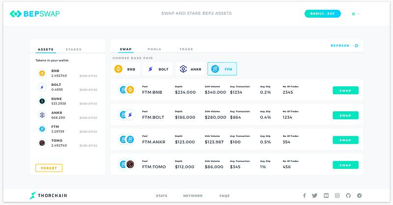Open the Facebook social icon
This screenshot has height=205, width=393.
304,196
